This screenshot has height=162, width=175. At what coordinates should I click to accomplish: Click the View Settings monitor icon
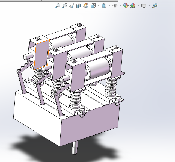click(144, 5)
